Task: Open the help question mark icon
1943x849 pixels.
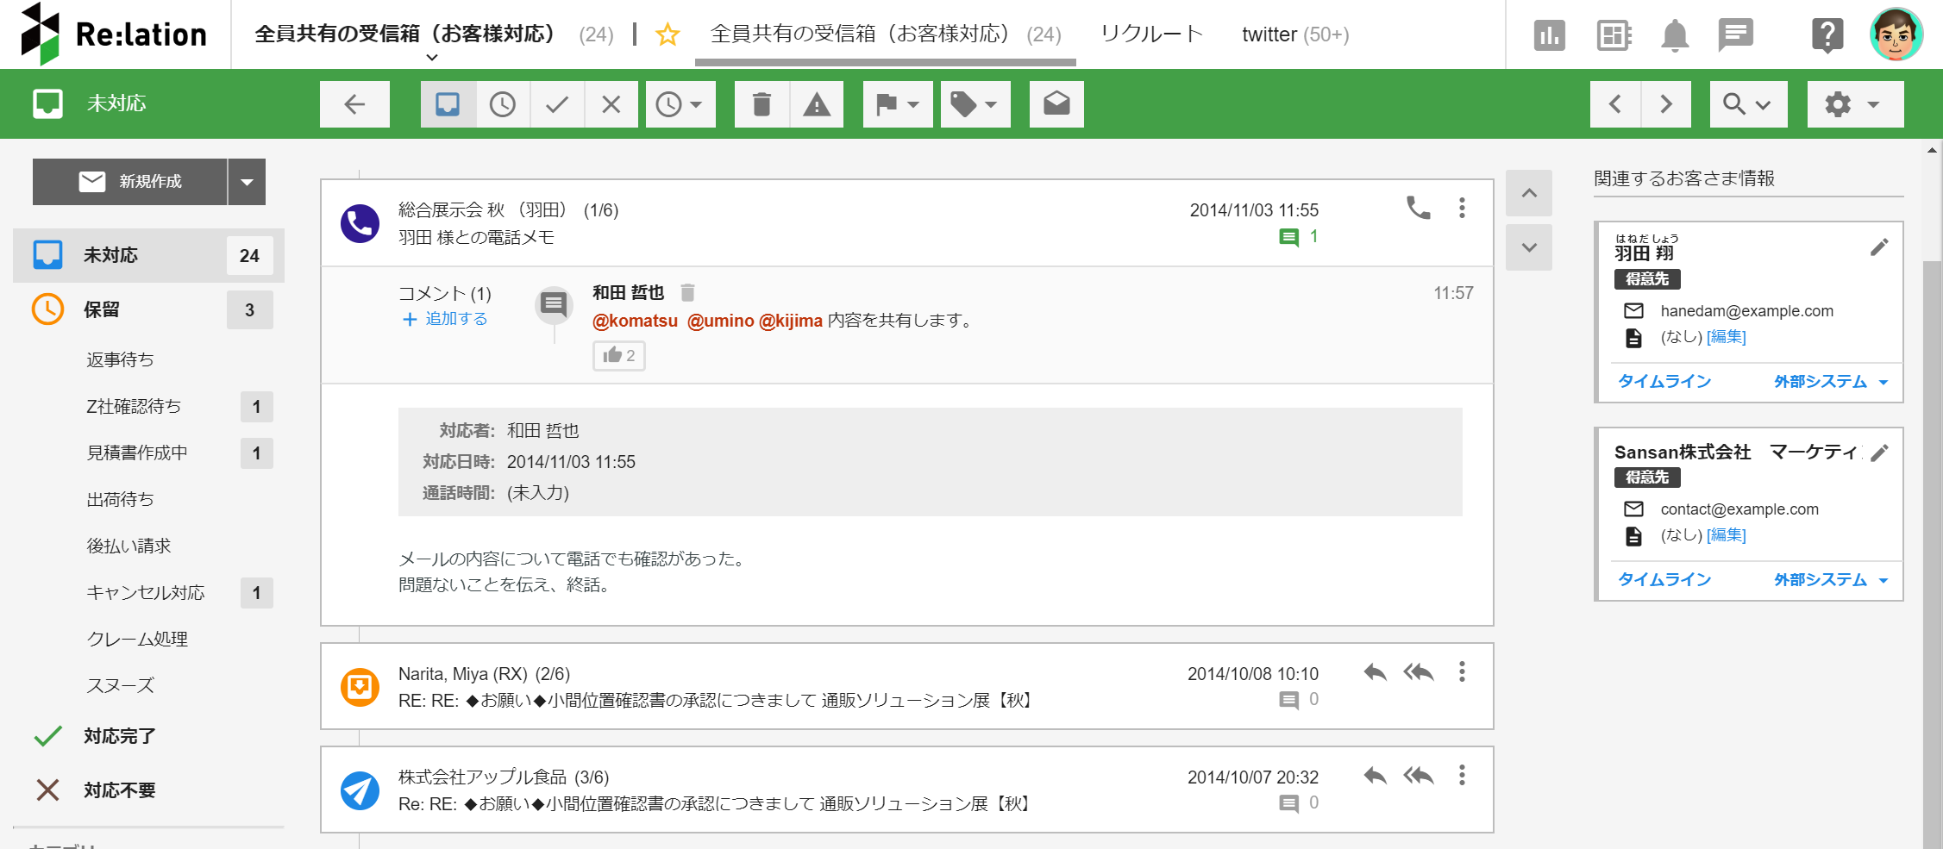Action: tap(1827, 35)
